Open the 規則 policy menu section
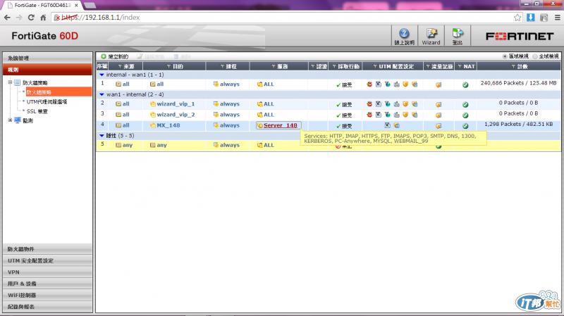Viewport: 564px width, 316px height. pos(47,70)
